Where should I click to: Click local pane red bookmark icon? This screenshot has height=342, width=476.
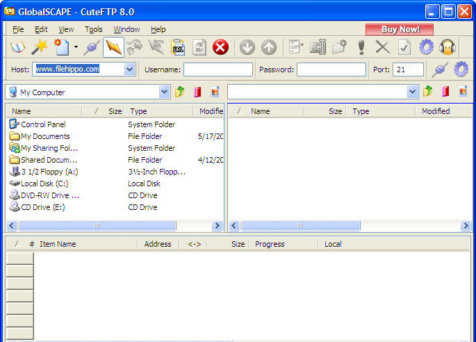coord(197,92)
